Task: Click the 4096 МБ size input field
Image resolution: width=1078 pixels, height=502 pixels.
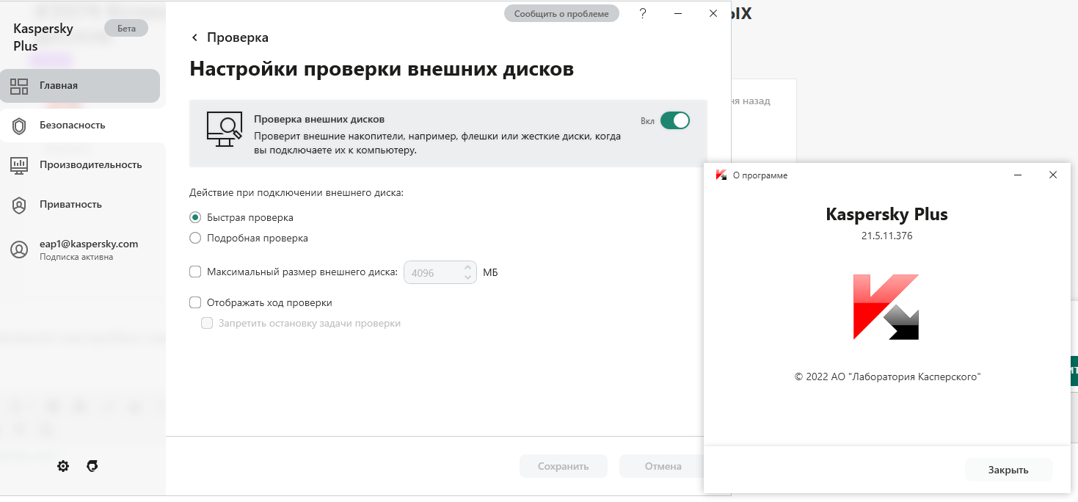Action: point(440,273)
